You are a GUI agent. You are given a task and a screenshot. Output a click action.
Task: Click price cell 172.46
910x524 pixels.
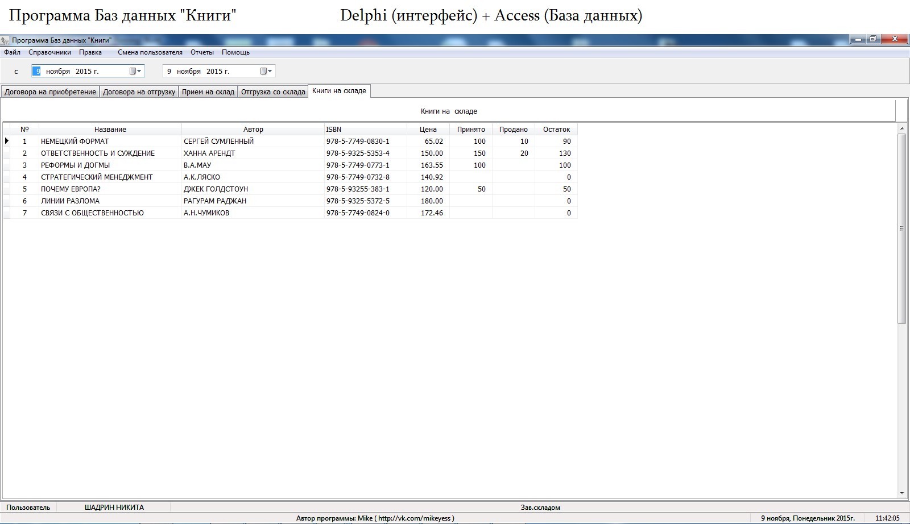428,213
